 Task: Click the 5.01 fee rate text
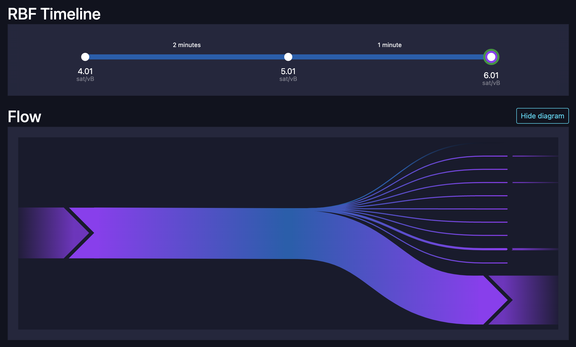pos(288,71)
